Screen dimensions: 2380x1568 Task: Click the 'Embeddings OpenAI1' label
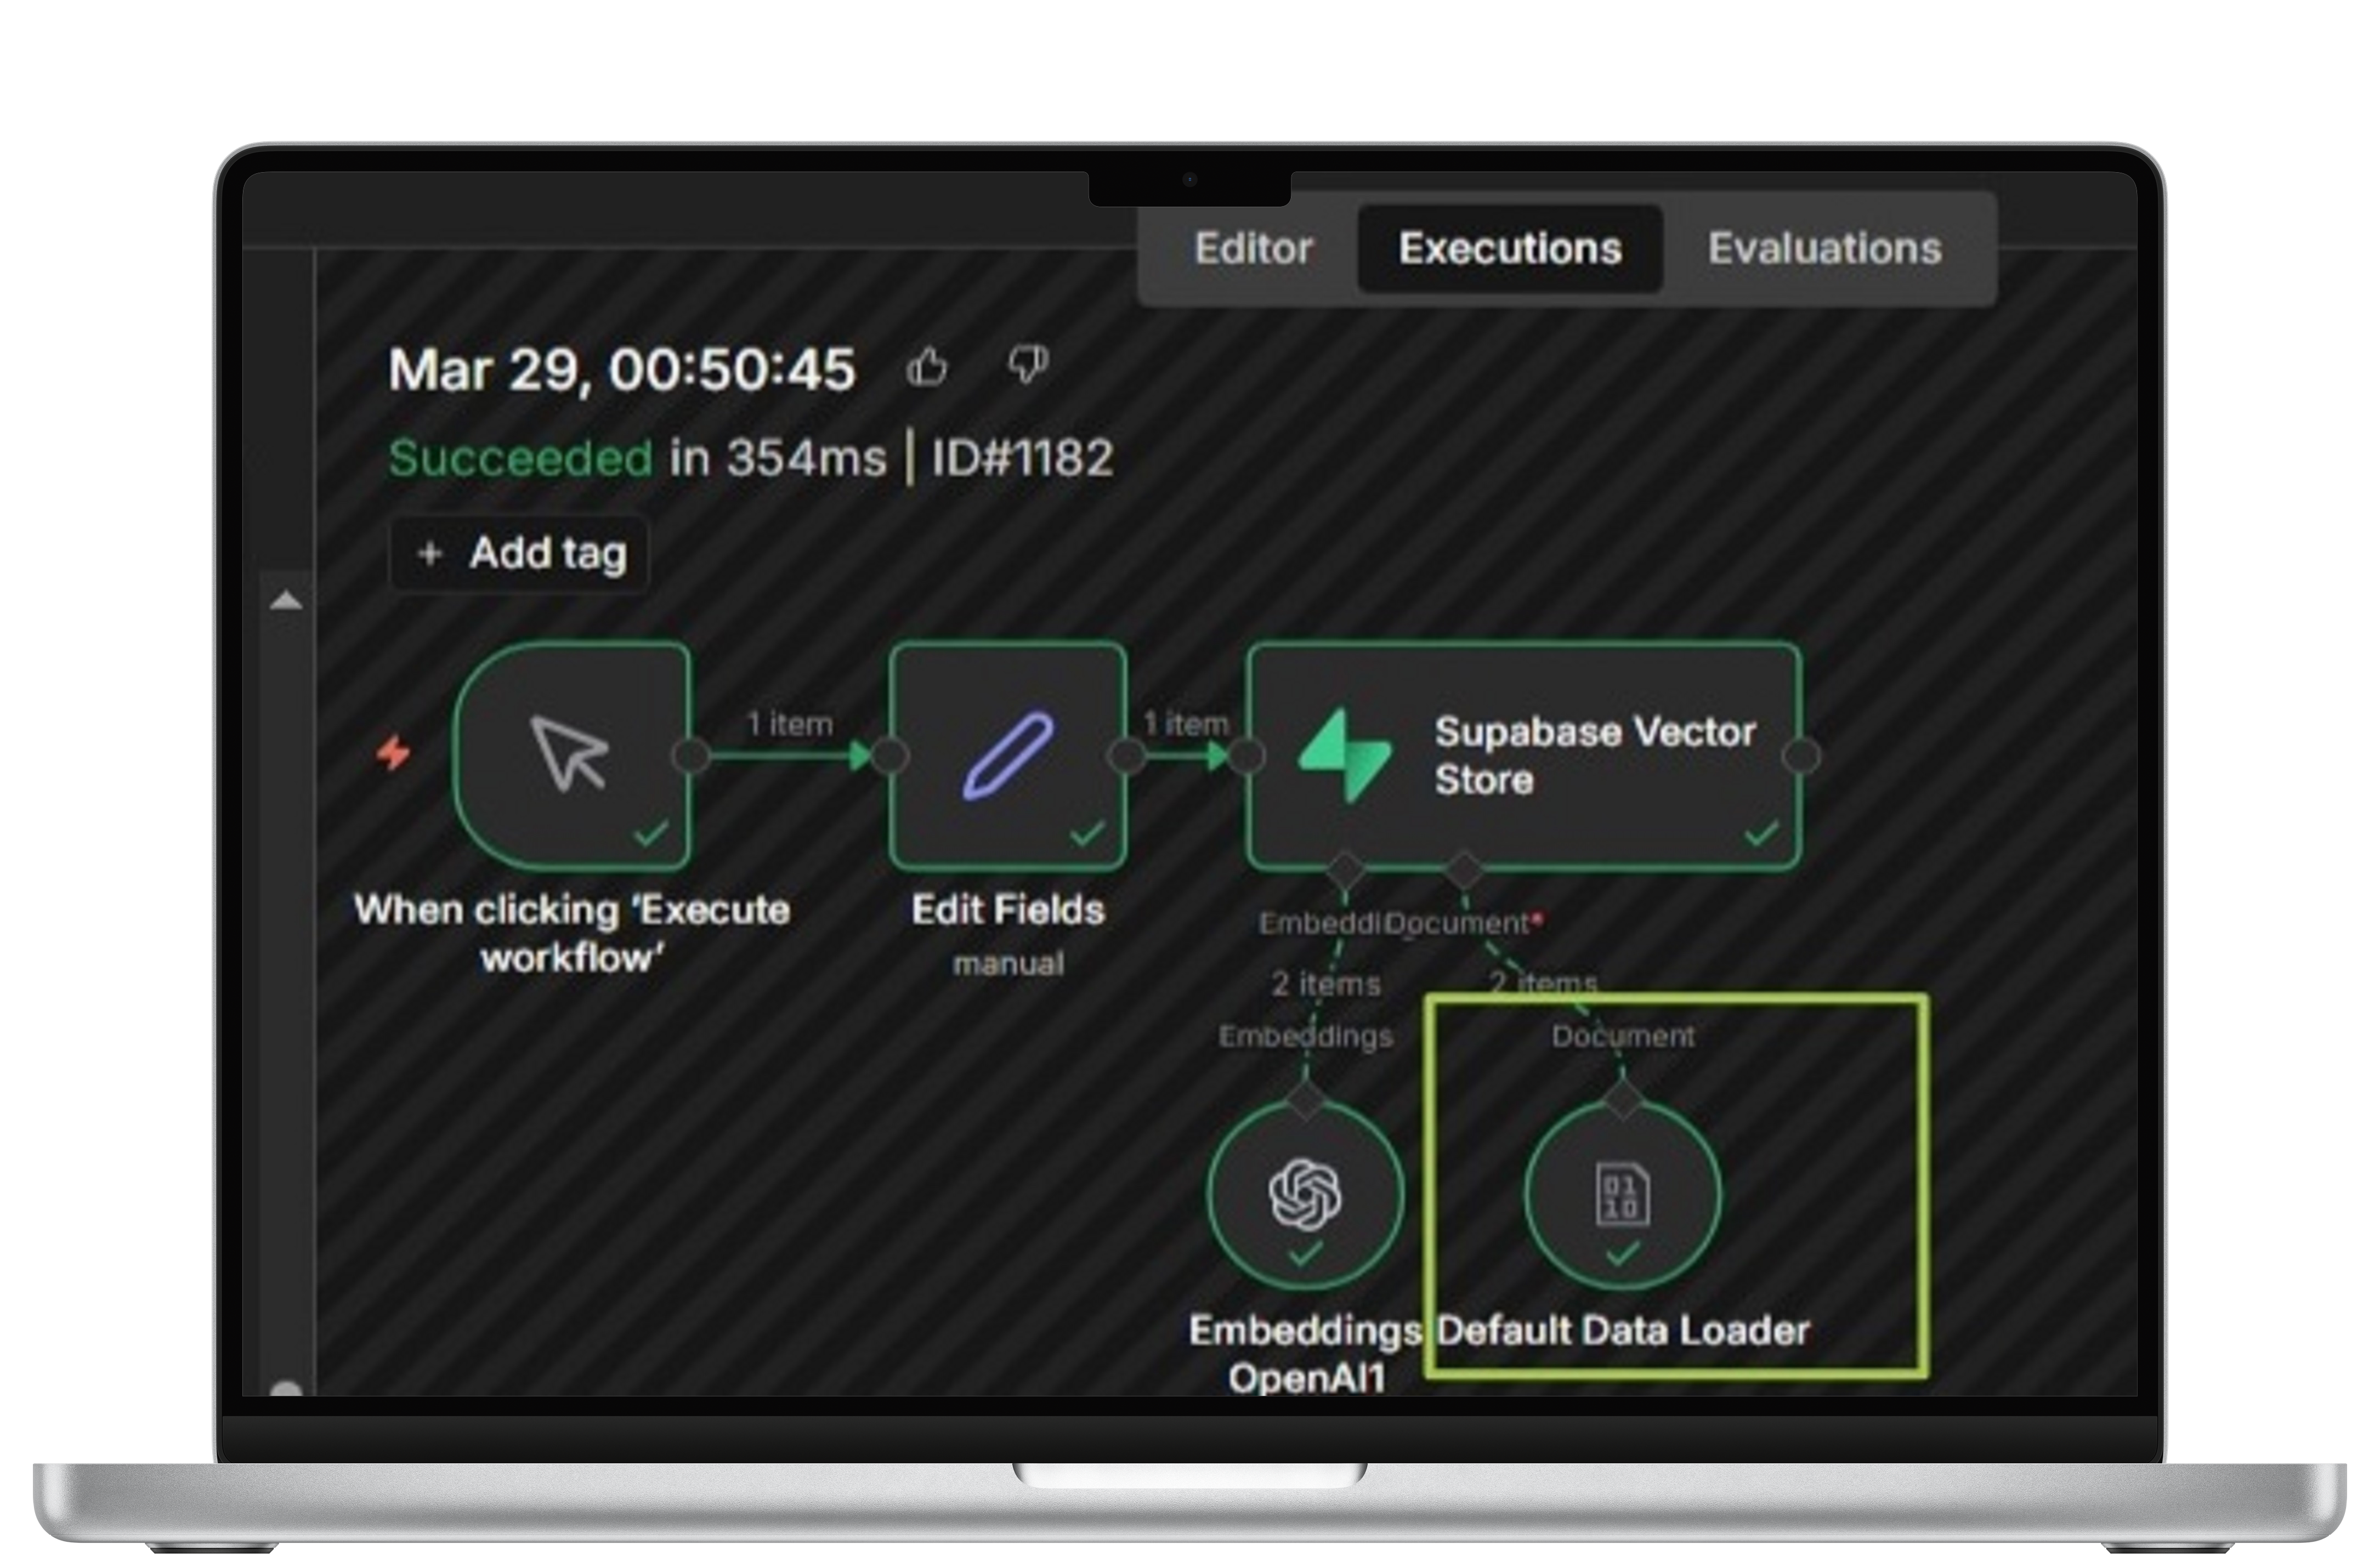(x=1305, y=1354)
